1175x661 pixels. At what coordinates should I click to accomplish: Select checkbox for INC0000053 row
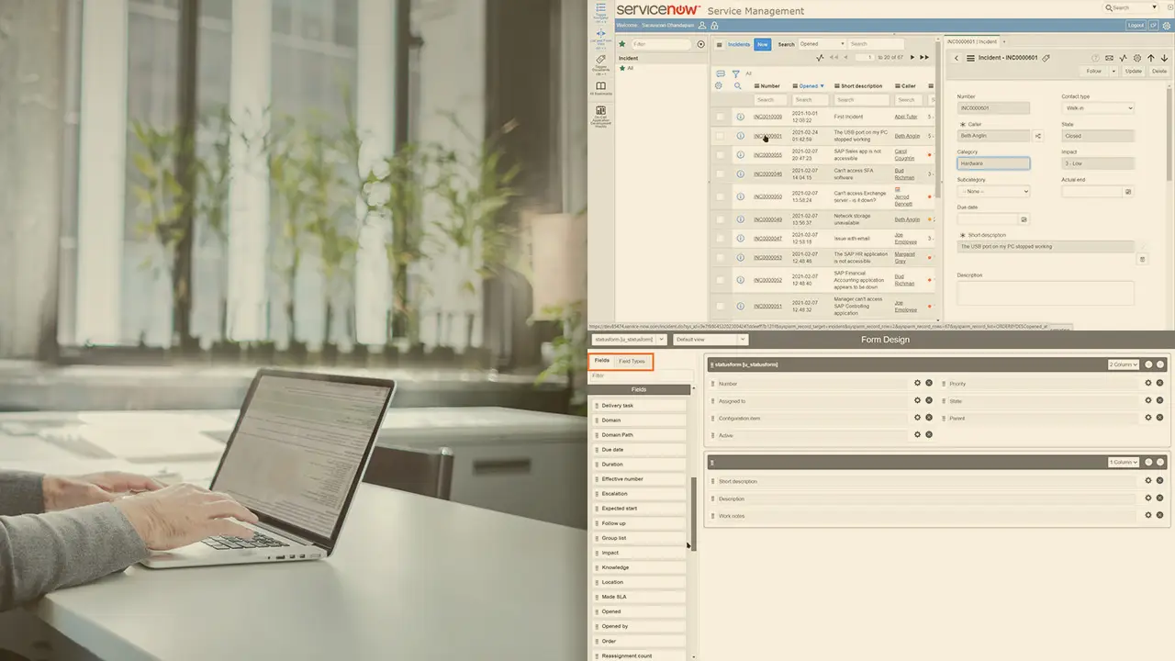(x=720, y=257)
